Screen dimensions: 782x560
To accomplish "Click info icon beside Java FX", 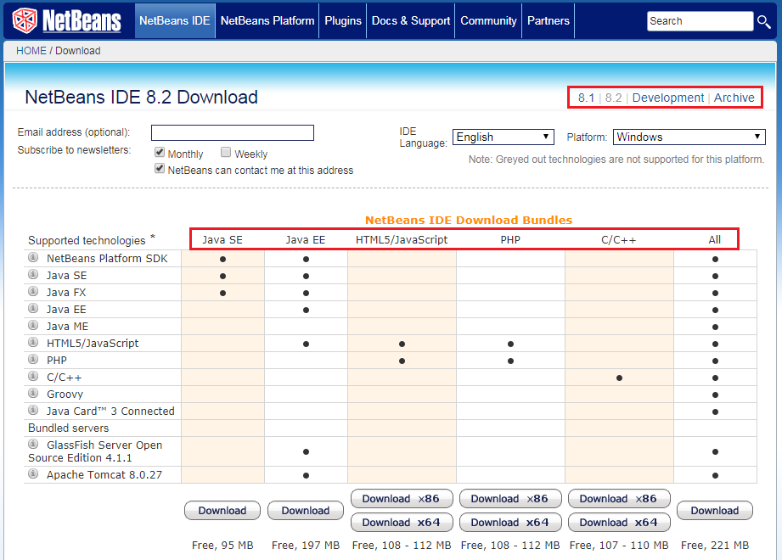I will pos(34,292).
